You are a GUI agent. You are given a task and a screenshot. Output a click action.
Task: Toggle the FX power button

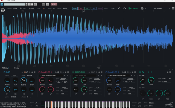140,72
